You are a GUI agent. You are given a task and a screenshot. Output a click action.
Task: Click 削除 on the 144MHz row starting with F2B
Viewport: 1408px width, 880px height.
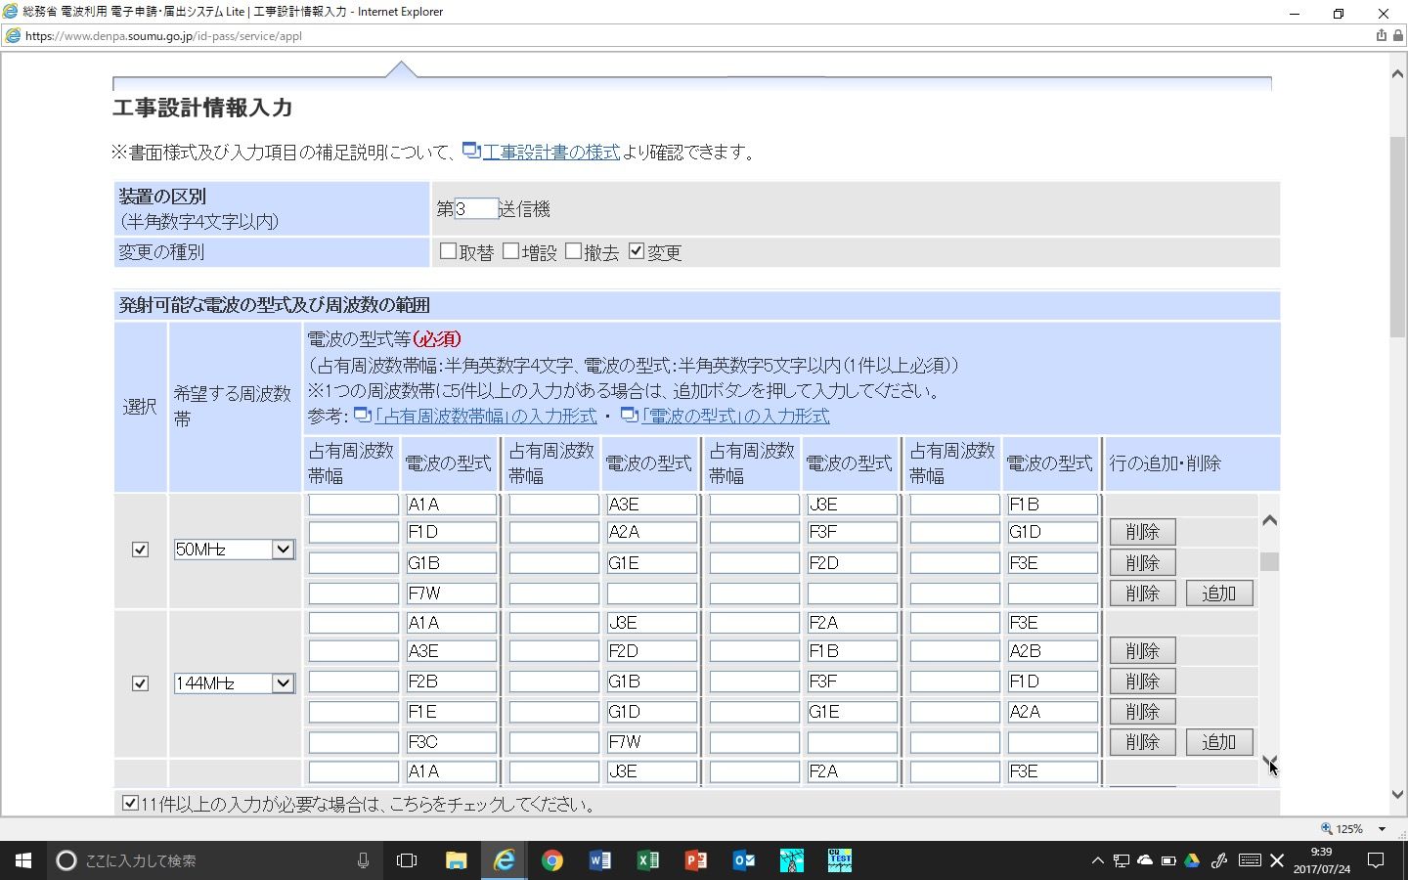pyautogui.click(x=1142, y=682)
